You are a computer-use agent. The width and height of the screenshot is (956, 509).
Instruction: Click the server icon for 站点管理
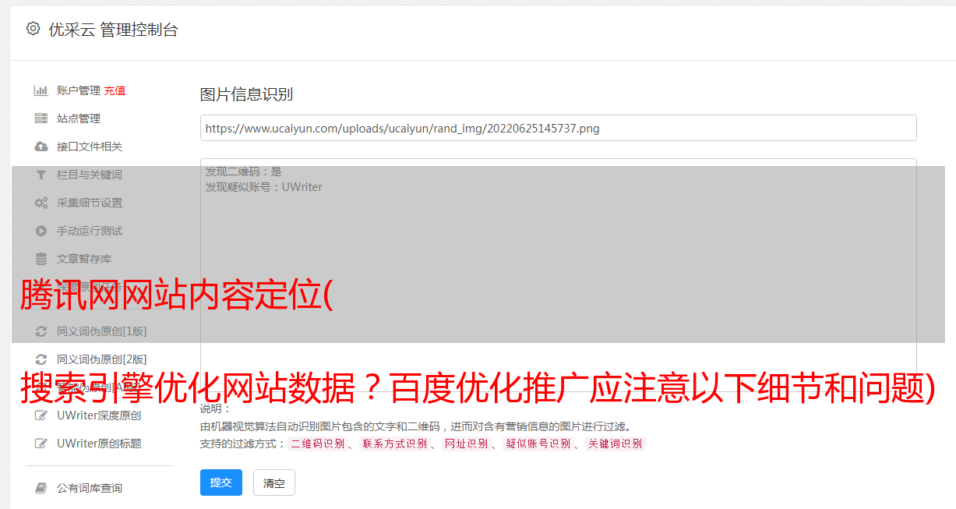coord(41,118)
